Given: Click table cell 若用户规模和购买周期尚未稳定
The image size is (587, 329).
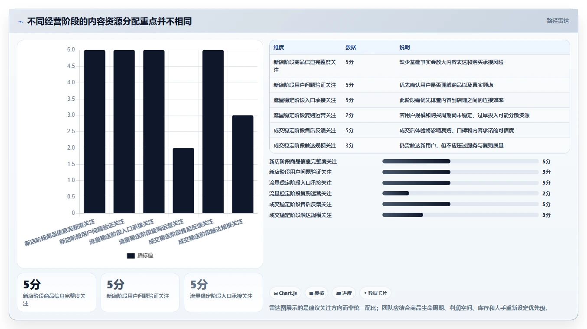Looking at the screenshot, I should click(464, 115).
